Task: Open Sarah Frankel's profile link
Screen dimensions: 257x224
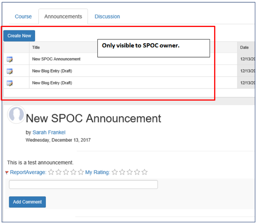Action: 49,132
